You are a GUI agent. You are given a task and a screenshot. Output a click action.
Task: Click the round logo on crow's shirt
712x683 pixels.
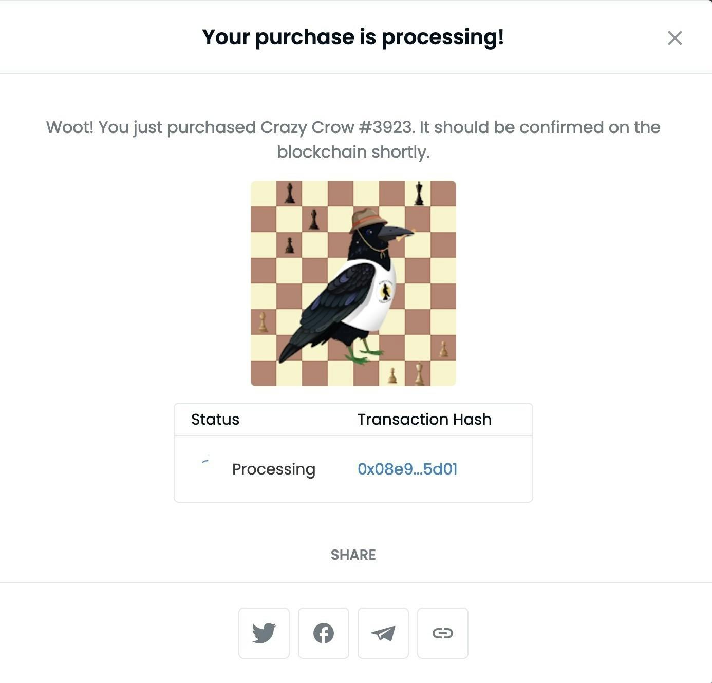(384, 292)
